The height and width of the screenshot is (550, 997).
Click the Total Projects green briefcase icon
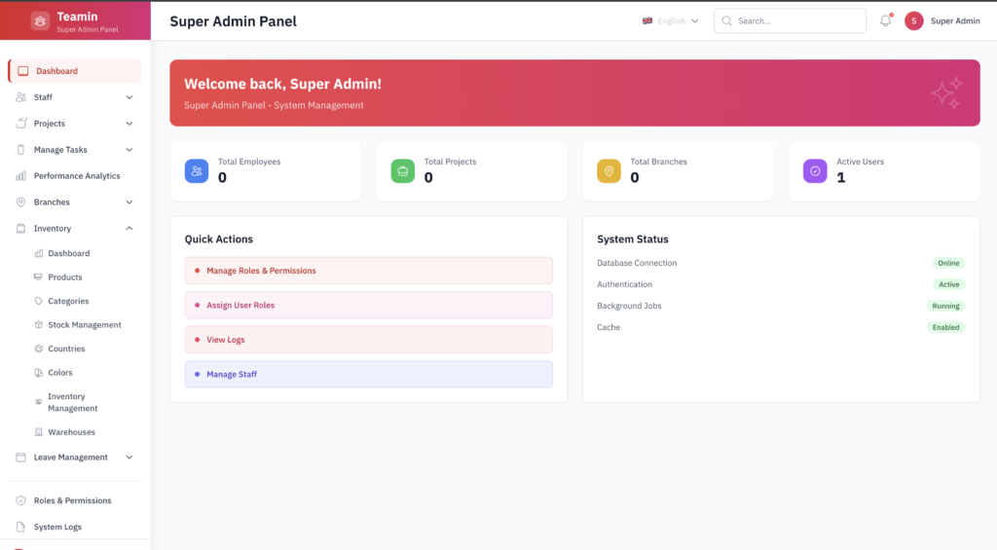click(403, 170)
